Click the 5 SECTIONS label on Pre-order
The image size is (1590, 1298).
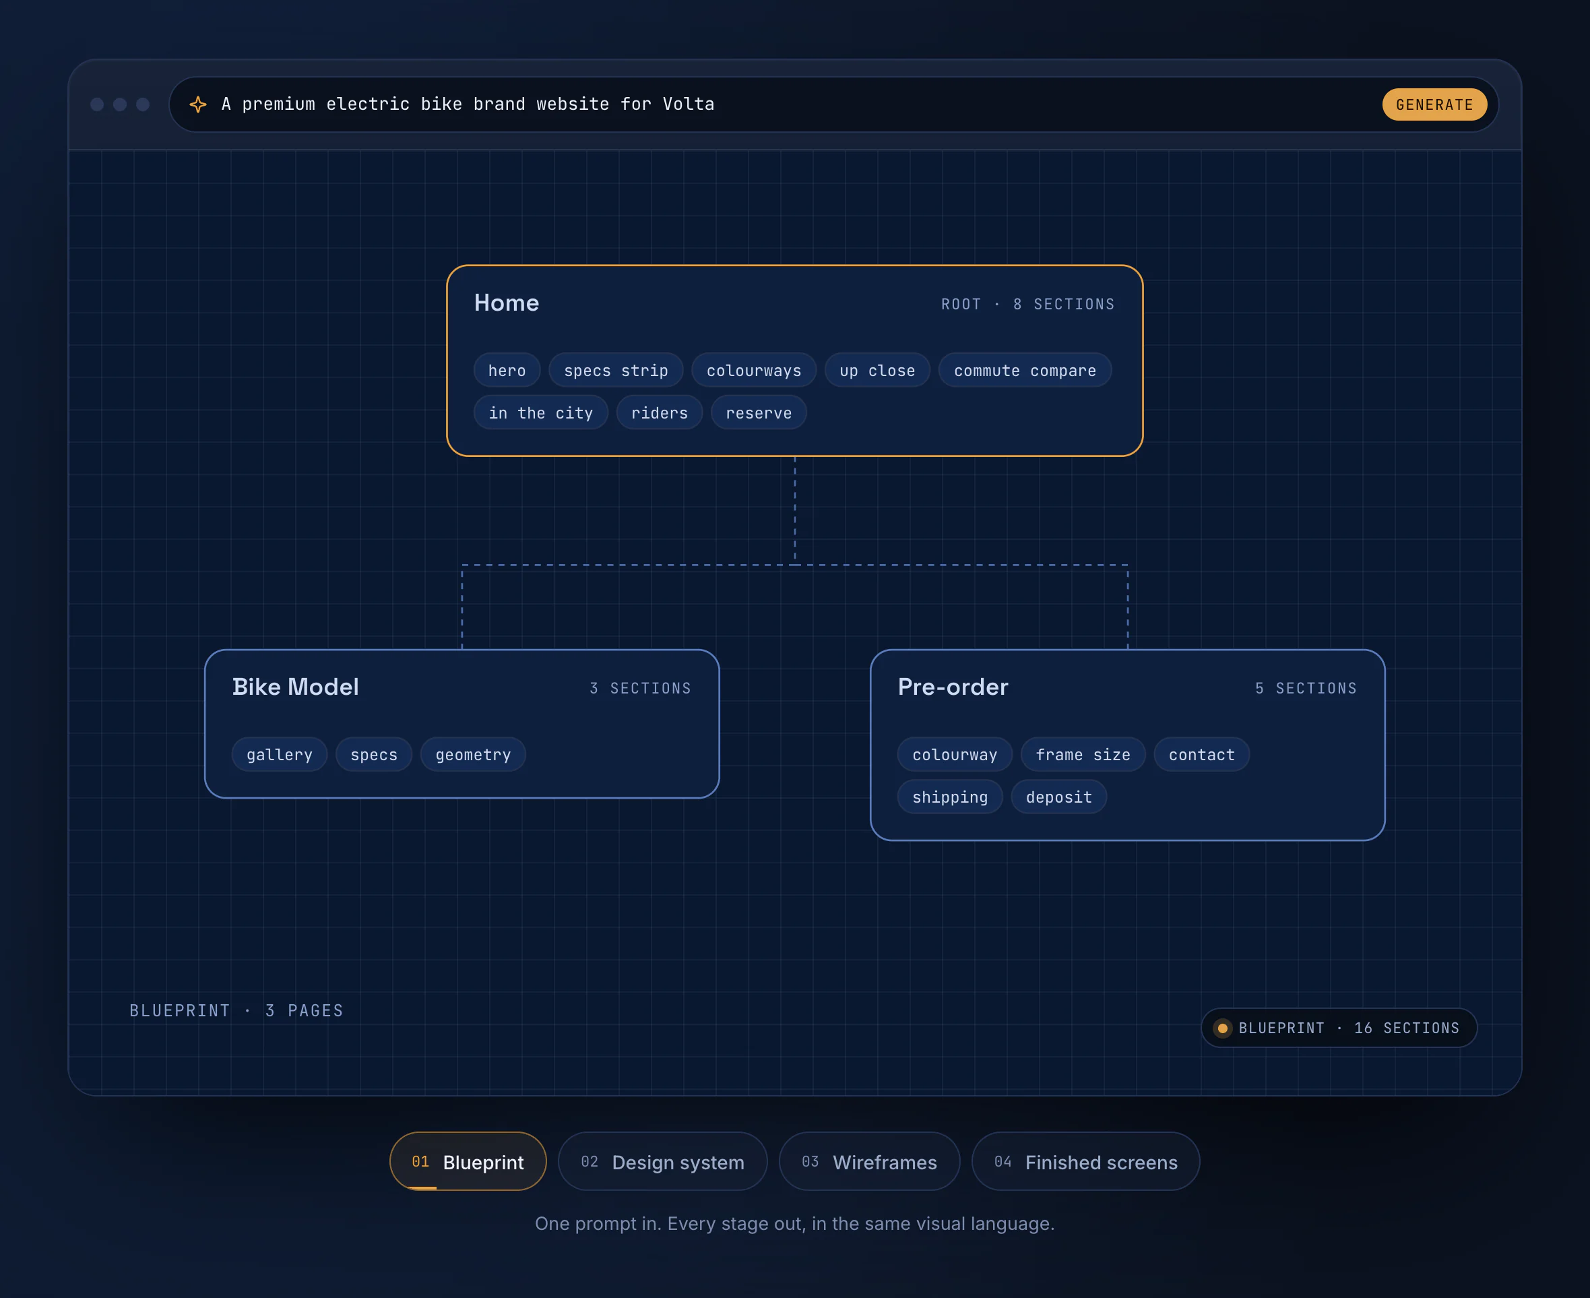(1306, 689)
